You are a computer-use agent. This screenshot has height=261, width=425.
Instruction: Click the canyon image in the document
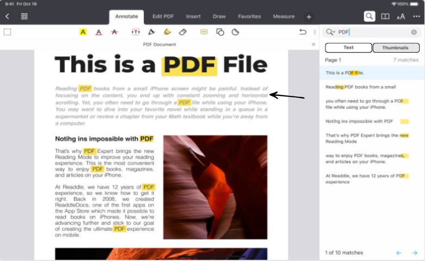[215, 187]
